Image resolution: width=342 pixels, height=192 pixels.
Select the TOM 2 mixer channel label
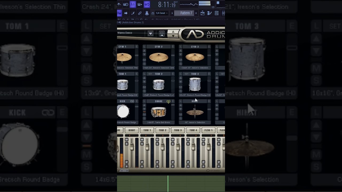(x=162, y=130)
